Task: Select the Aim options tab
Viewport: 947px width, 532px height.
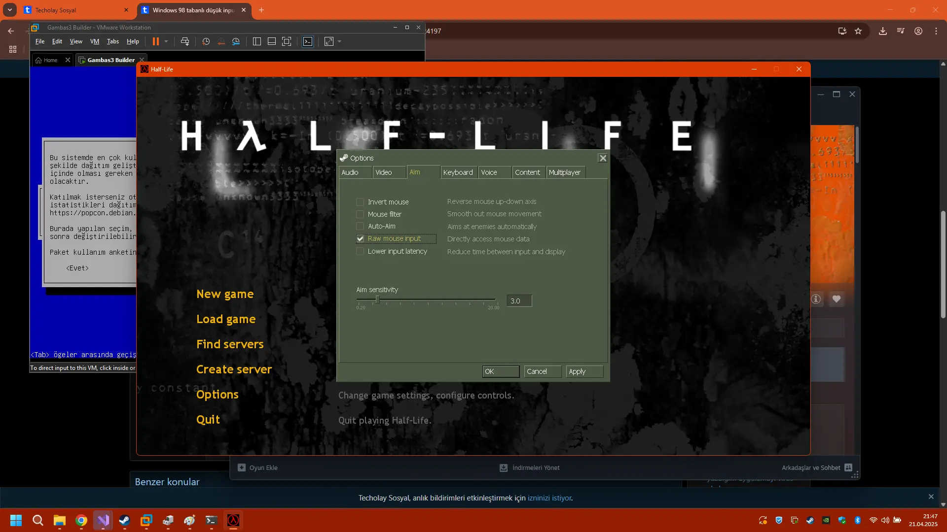Action: (x=423, y=172)
